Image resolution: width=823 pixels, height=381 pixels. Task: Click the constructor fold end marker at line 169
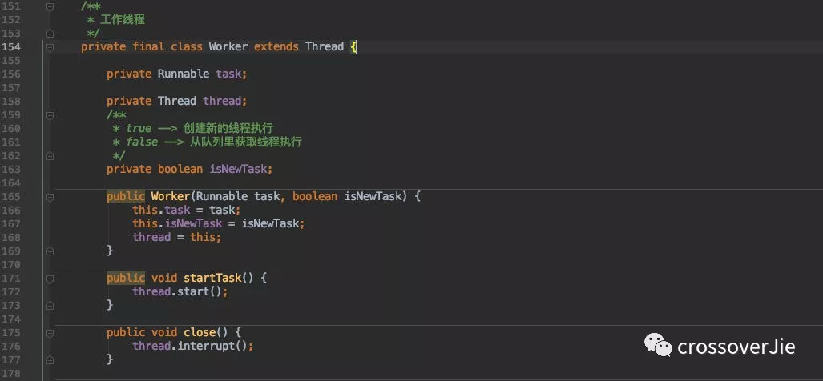[50, 251]
